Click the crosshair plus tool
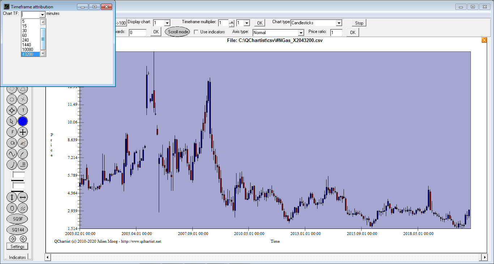494x264 pixels. coord(23,132)
